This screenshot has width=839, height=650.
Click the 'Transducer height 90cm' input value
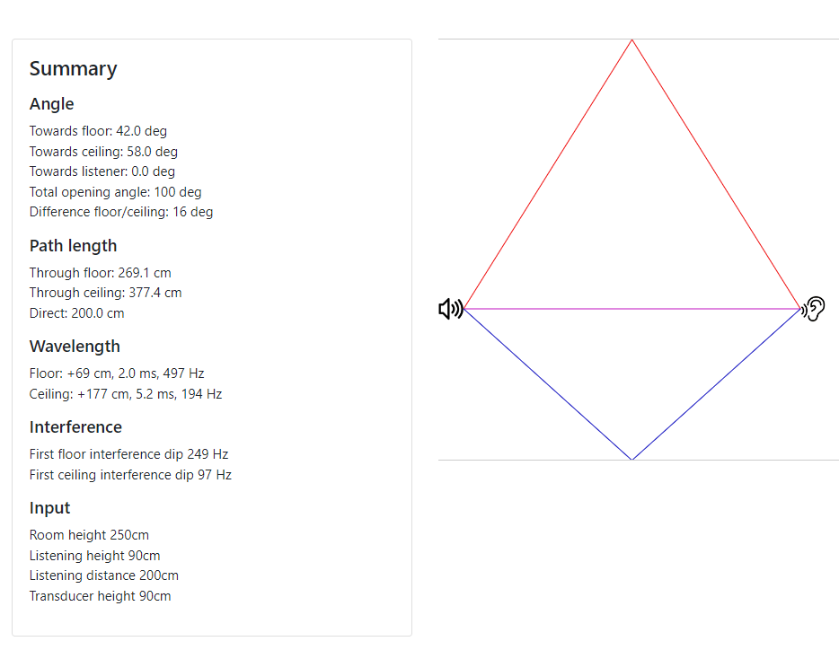[x=101, y=596]
